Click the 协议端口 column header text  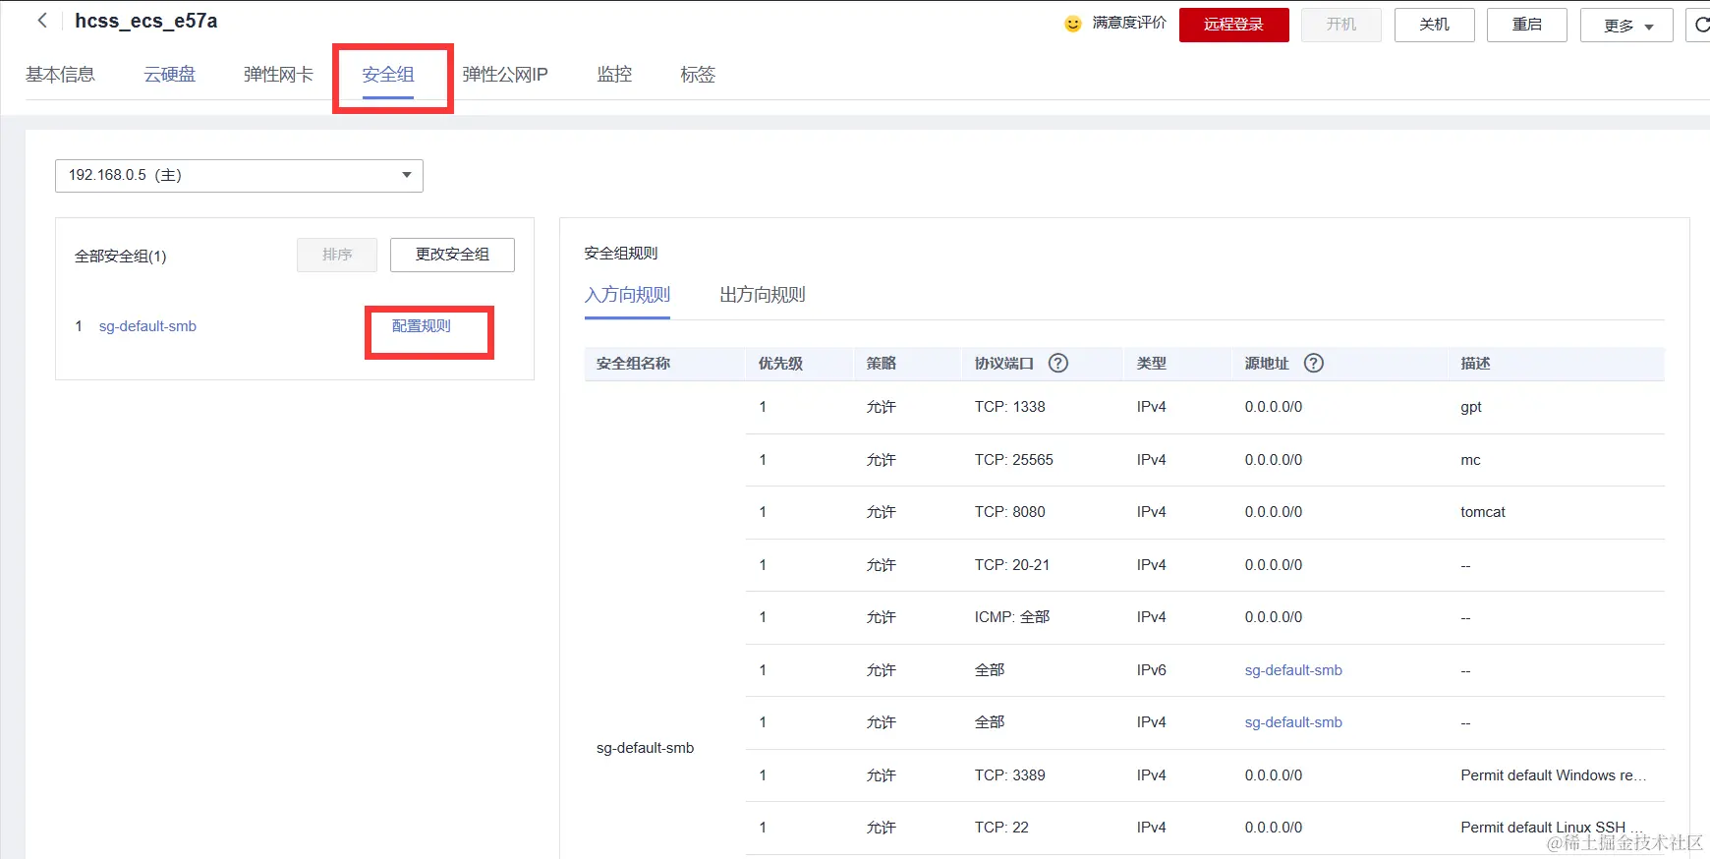(x=1004, y=364)
